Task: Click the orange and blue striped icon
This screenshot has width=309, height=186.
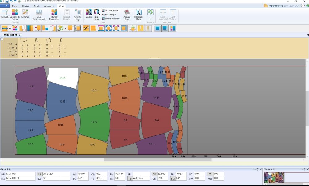Action: coord(30,28)
